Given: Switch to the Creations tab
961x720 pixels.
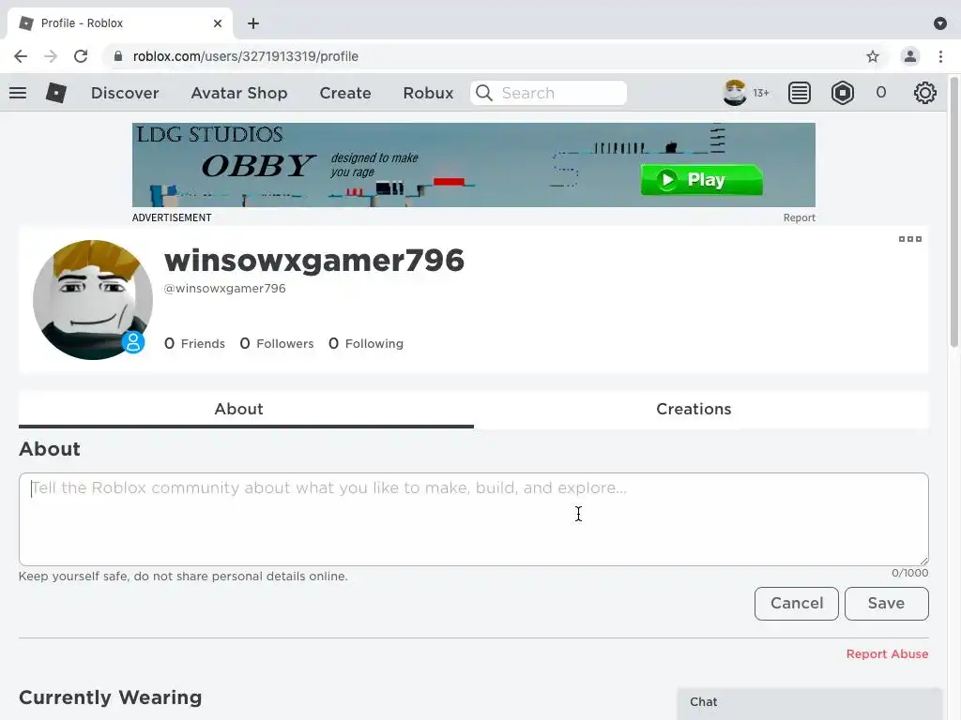Looking at the screenshot, I should [x=701, y=409].
